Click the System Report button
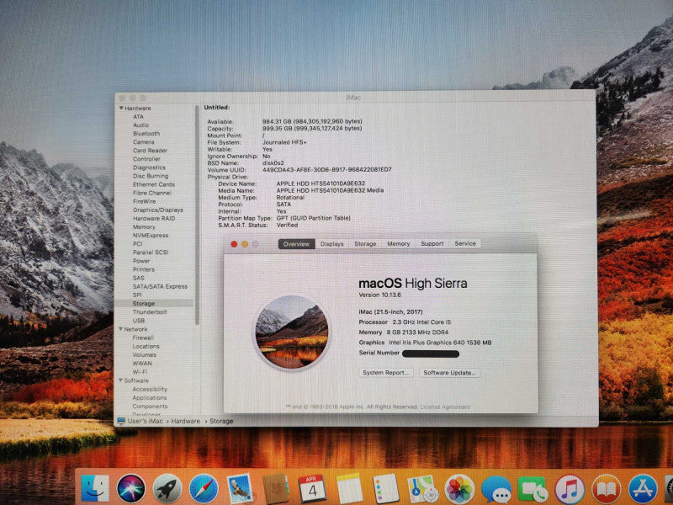 coord(386,373)
